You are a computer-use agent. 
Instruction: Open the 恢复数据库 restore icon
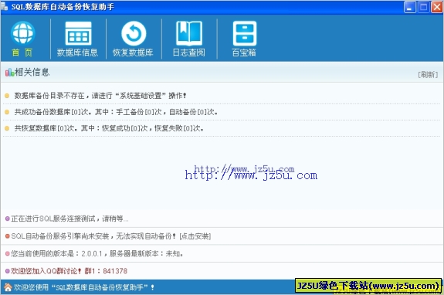(134, 33)
